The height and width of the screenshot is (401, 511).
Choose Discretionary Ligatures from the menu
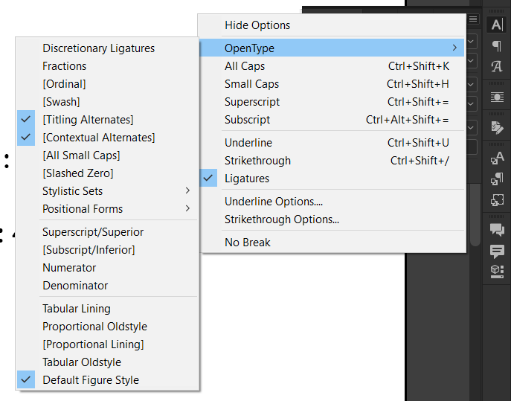click(98, 48)
